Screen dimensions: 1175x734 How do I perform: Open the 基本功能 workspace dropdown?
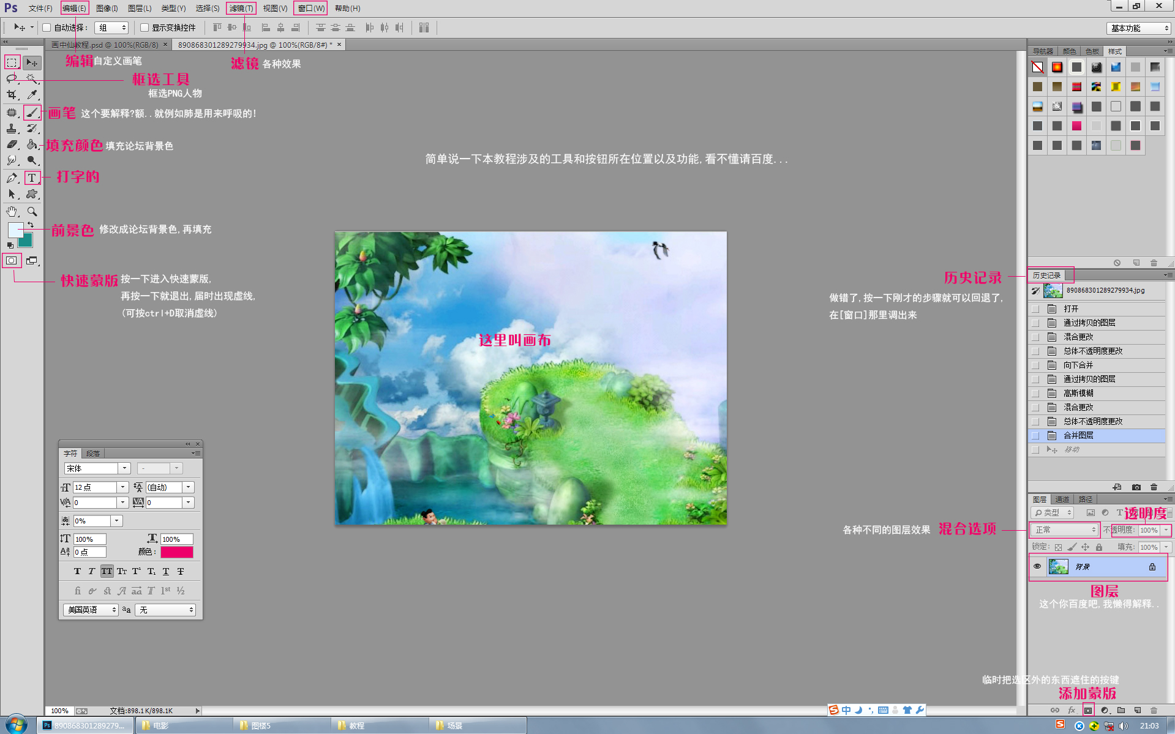1139,28
